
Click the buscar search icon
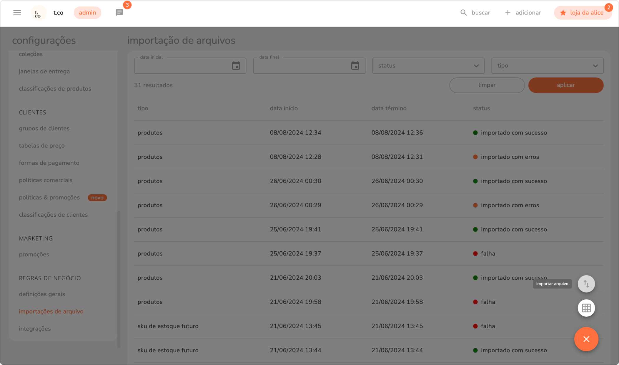click(463, 13)
